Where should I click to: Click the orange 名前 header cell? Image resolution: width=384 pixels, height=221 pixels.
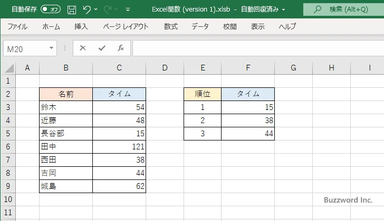[66, 94]
